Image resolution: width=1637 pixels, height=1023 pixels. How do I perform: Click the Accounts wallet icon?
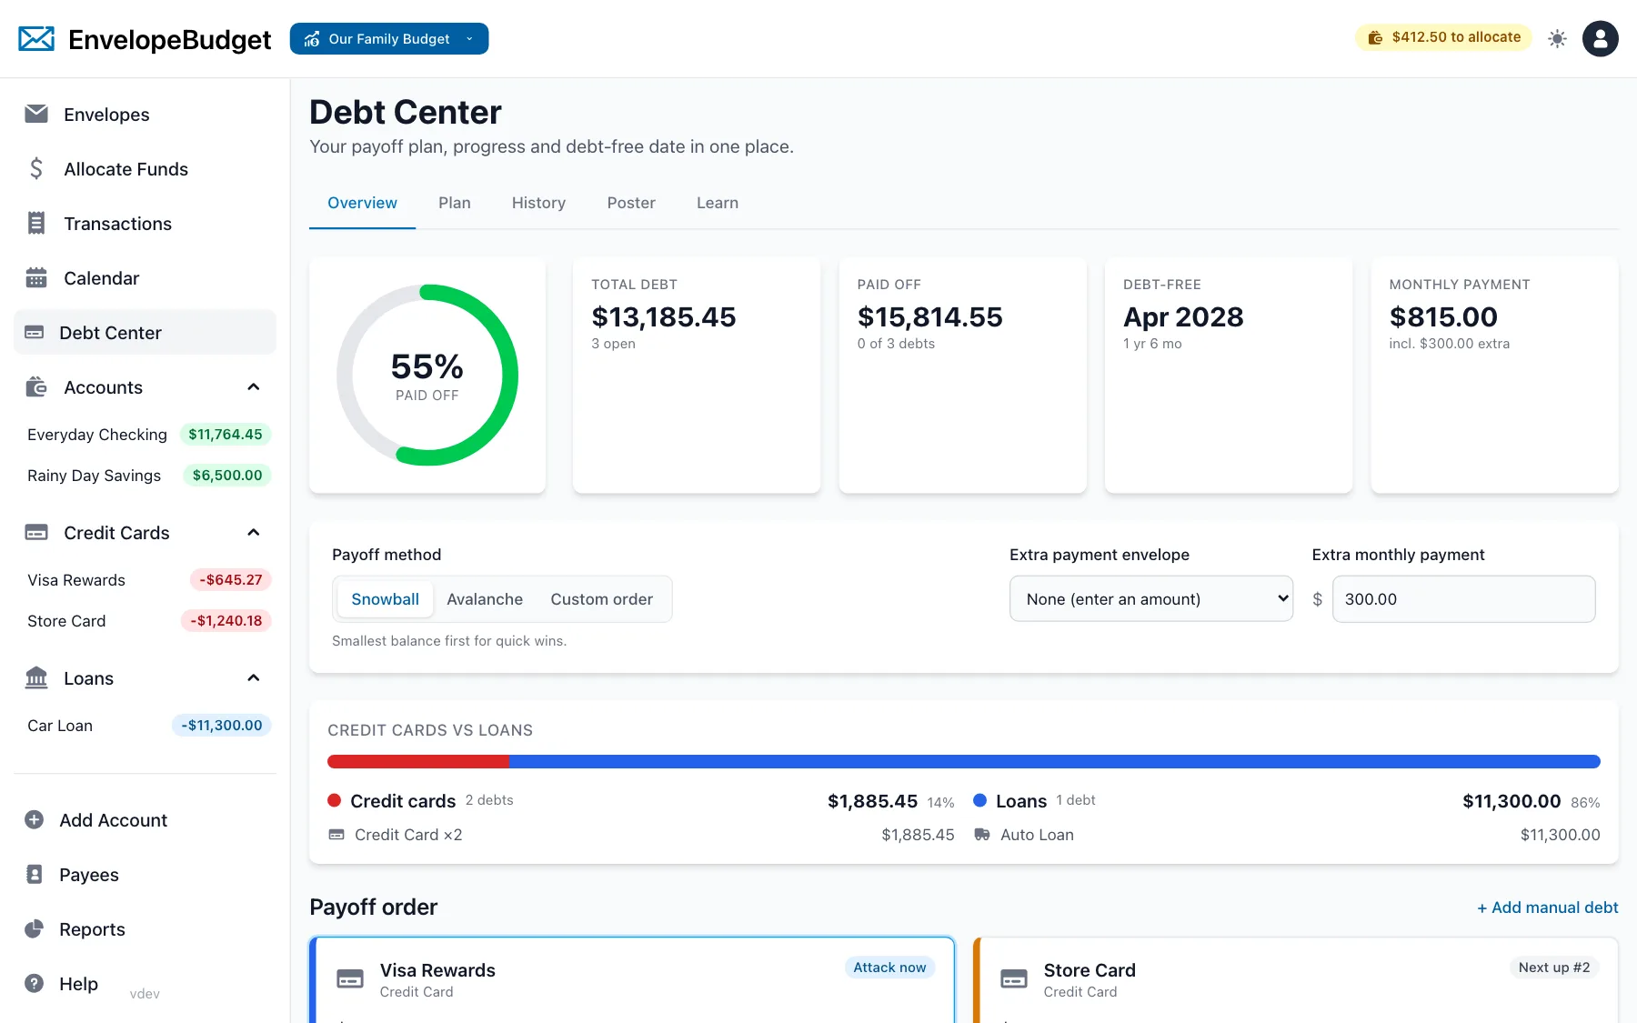tap(36, 386)
